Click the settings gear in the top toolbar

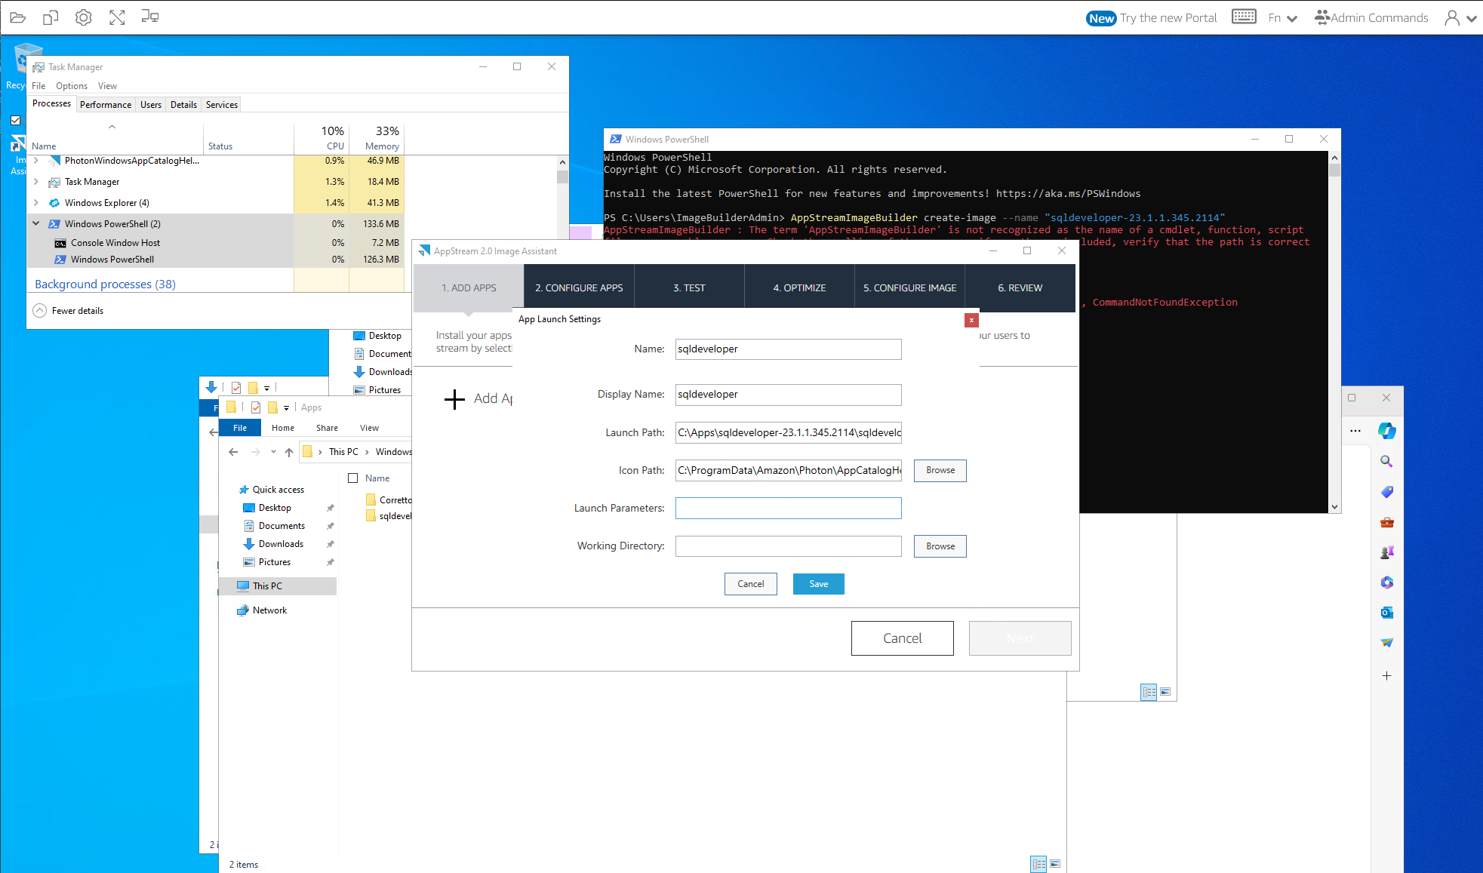click(x=83, y=17)
